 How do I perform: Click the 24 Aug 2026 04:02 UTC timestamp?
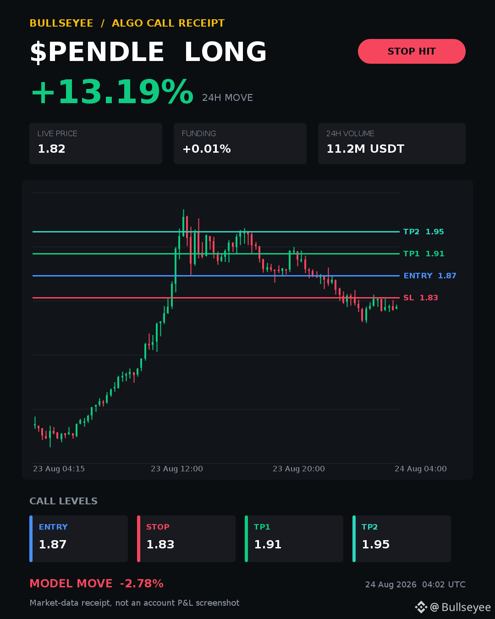[x=415, y=585]
